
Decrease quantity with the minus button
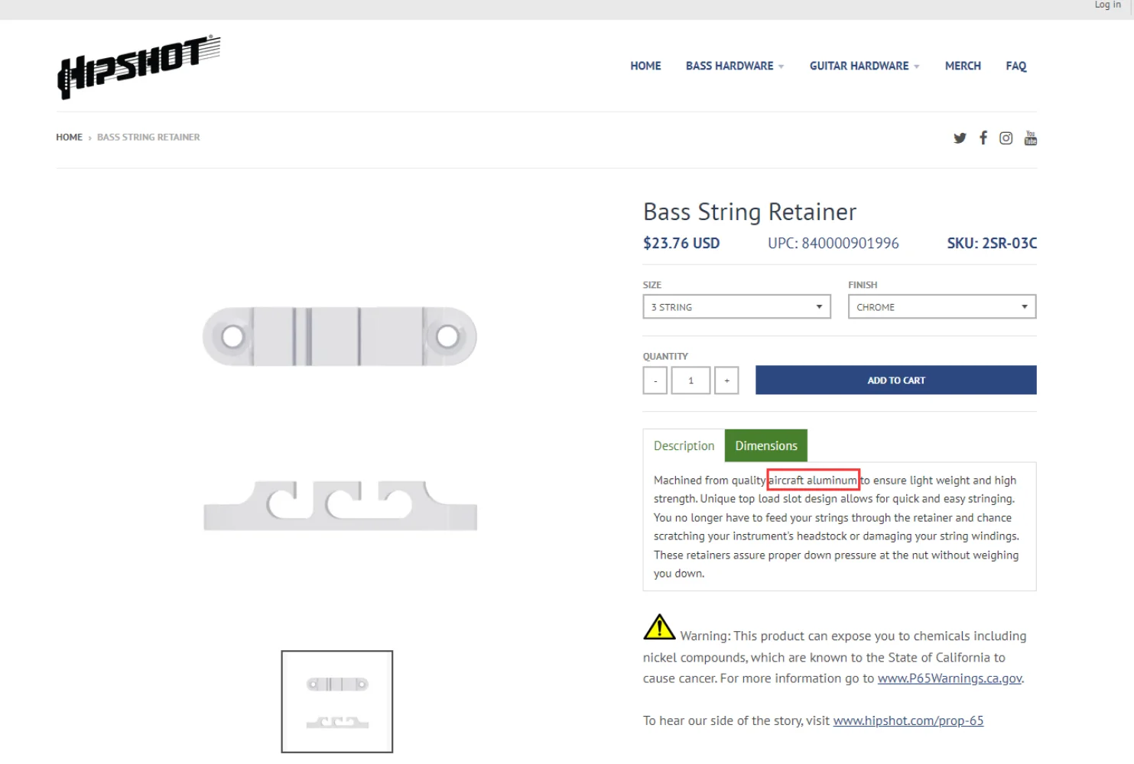[x=655, y=380]
